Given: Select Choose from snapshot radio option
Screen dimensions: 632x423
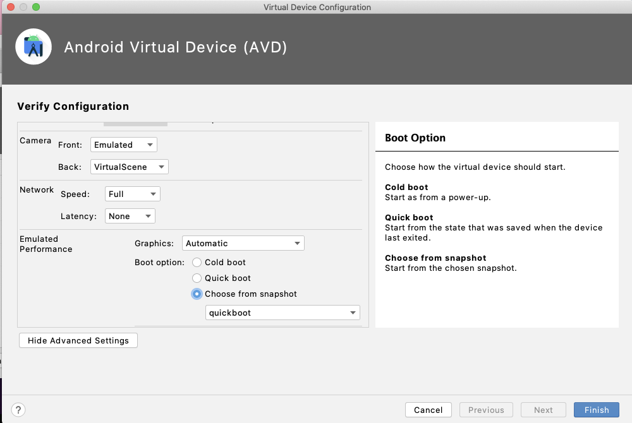Looking at the screenshot, I should [197, 294].
